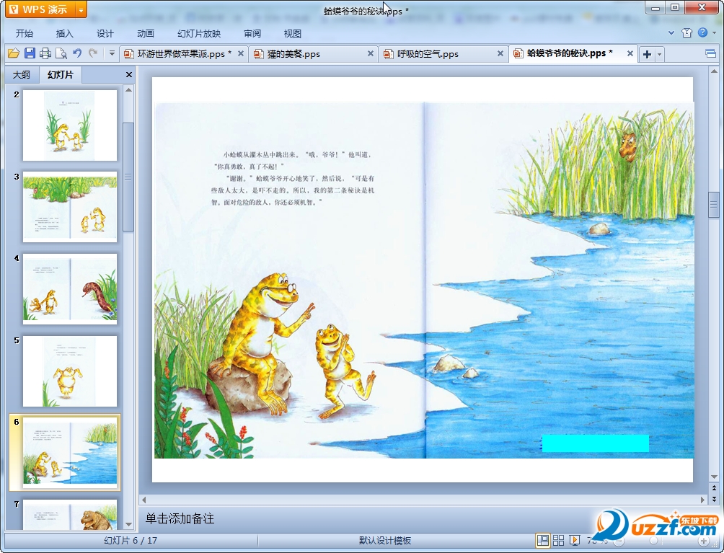Open the 视图 ribbon tab
This screenshot has height=553, width=724.
click(292, 34)
